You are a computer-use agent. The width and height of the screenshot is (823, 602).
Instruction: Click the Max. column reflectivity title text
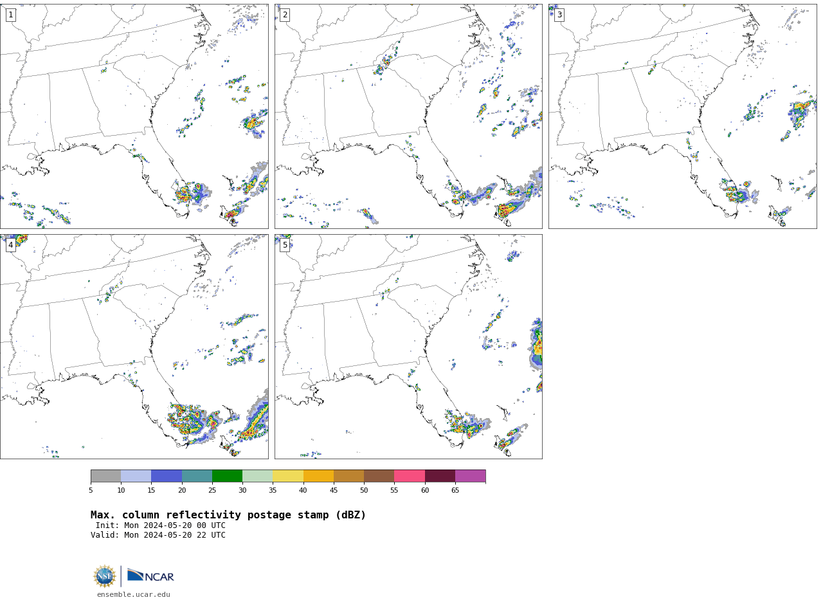point(228,515)
